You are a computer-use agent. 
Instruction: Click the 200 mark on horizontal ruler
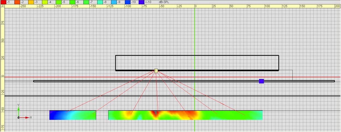pos(337,6)
